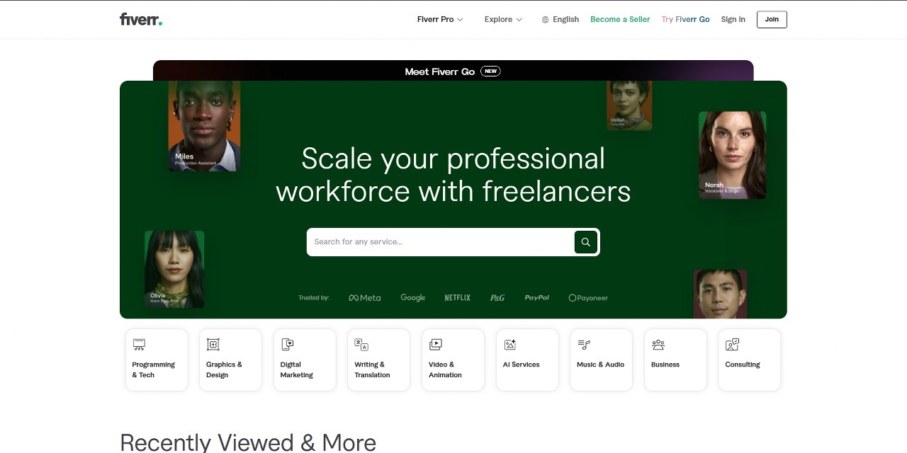Click the Music & Audio icon
Viewport: 907px width, 453px height.
pyautogui.click(x=584, y=345)
